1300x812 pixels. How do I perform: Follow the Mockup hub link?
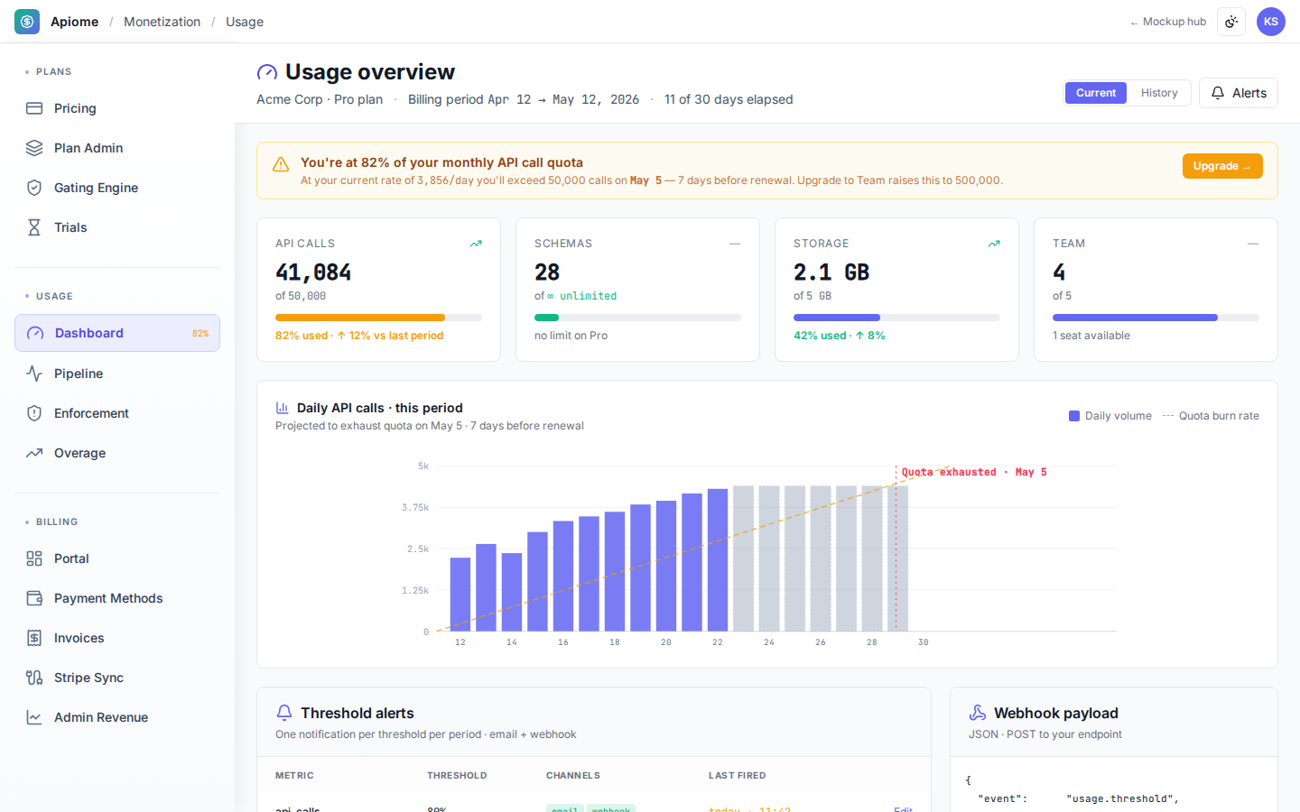point(1168,22)
